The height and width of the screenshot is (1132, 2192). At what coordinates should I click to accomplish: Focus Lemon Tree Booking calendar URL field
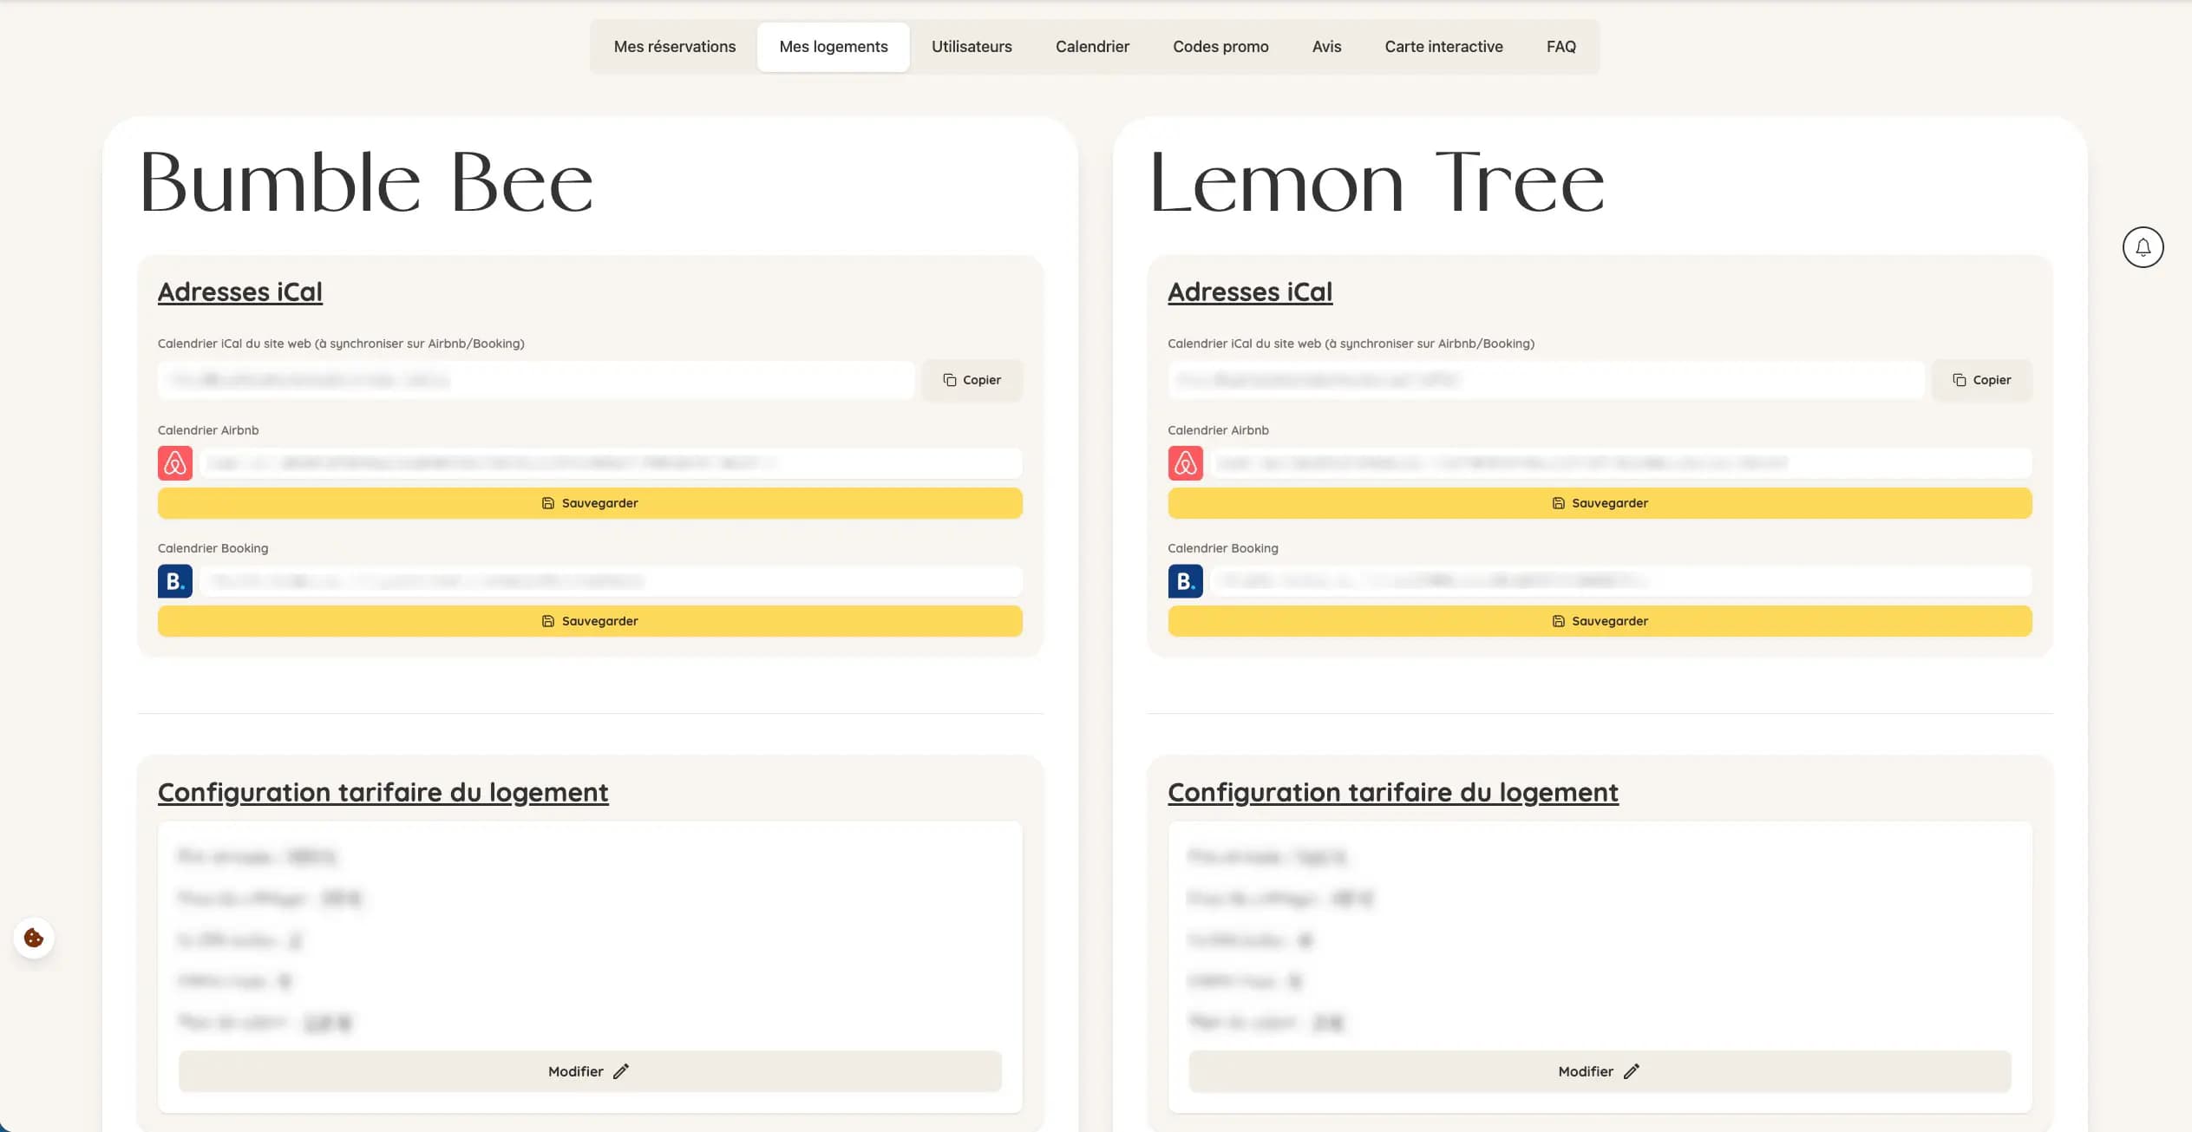pyautogui.click(x=1620, y=581)
